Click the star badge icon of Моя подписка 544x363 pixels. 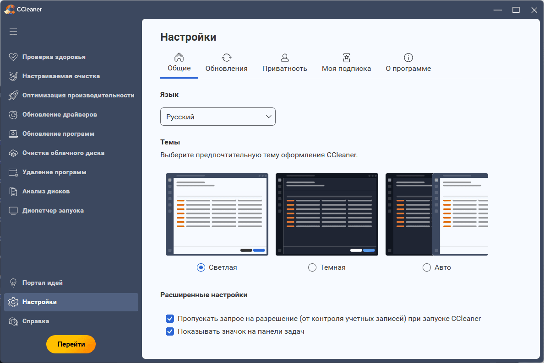click(347, 58)
